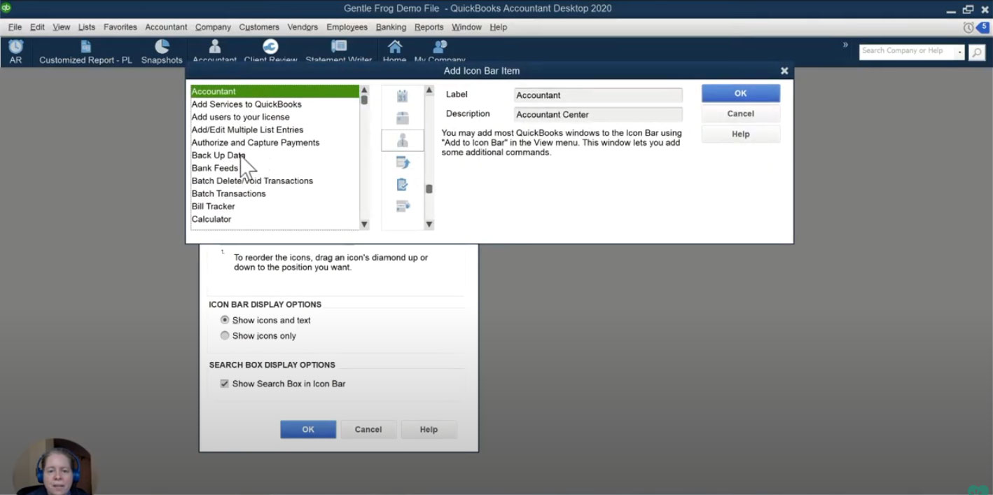Open the My Company icon
The height and width of the screenshot is (495, 993).
click(x=440, y=46)
